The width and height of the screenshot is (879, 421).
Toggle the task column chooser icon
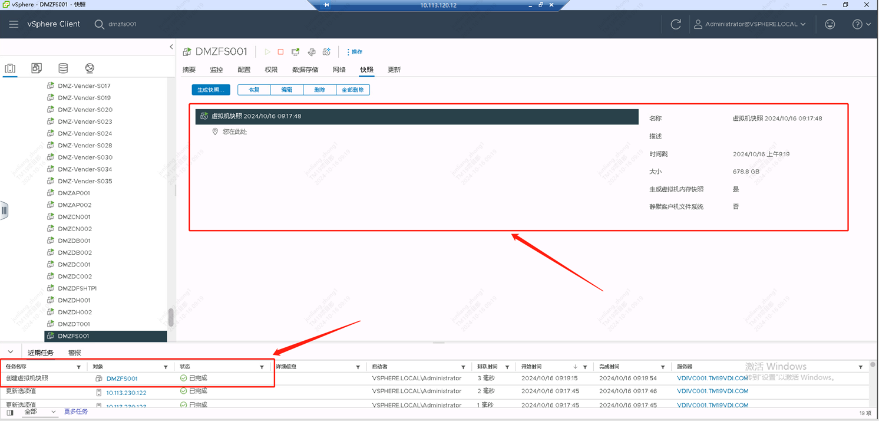click(10, 413)
